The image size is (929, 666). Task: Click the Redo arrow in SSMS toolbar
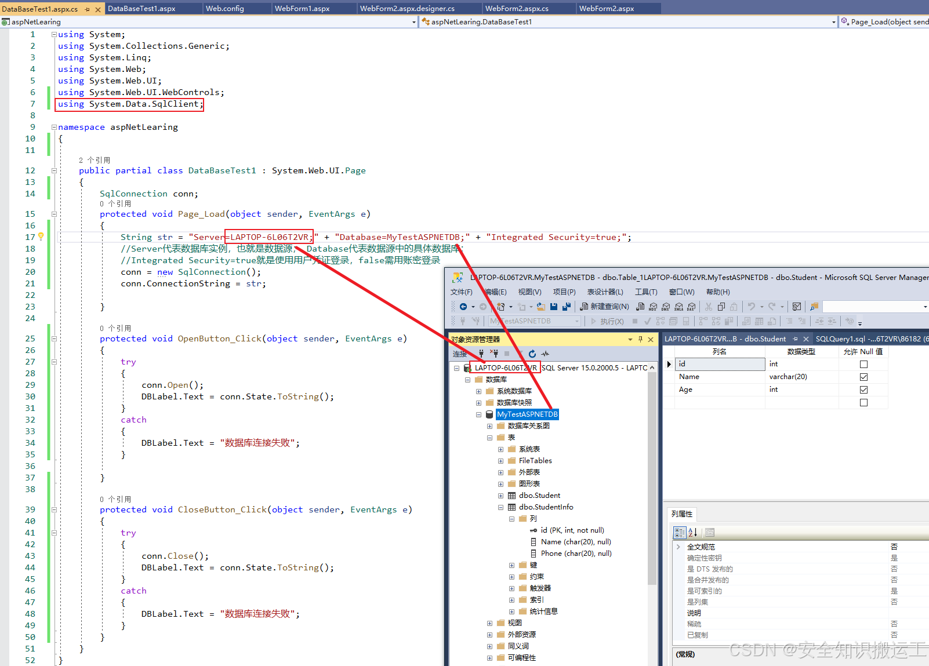tap(772, 307)
